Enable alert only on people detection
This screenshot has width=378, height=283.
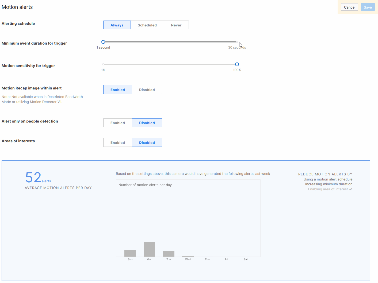[x=118, y=123]
